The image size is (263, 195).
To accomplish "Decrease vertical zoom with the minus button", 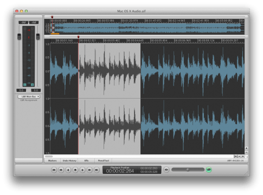I will [x=246, y=152].
